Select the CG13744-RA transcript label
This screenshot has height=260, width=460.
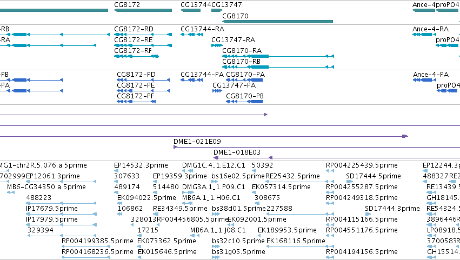point(202,29)
